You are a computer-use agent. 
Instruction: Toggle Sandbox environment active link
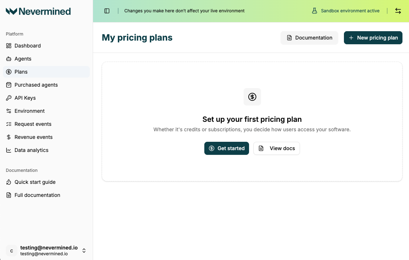[x=350, y=11]
